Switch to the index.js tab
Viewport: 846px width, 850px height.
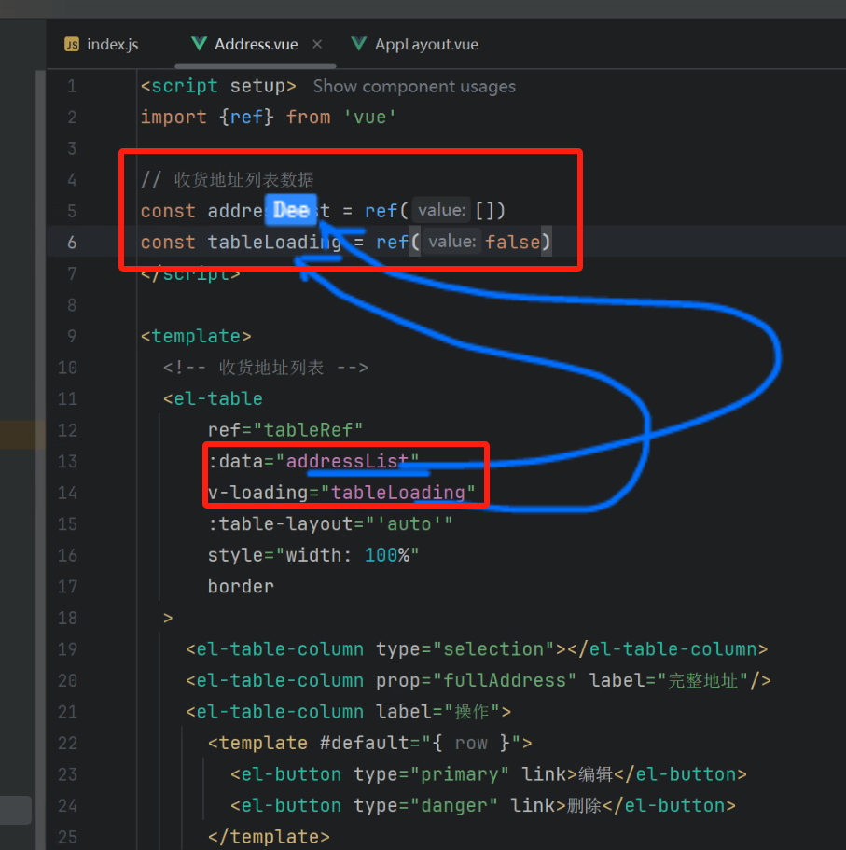tap(102, 44)
